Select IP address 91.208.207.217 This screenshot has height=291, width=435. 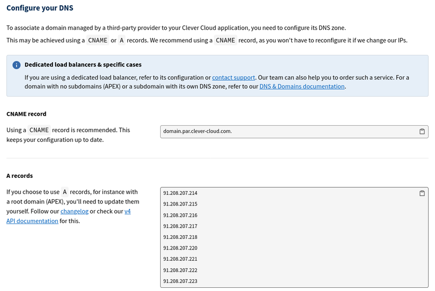[180, 226]
